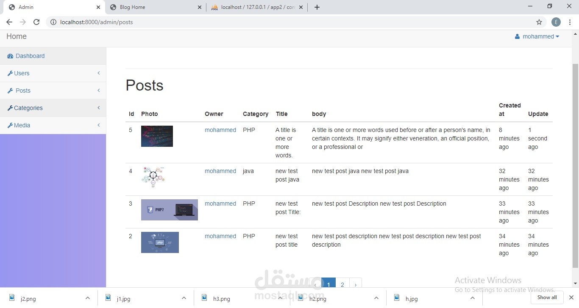Click the j1.jpg file icon in downloads

108,298
